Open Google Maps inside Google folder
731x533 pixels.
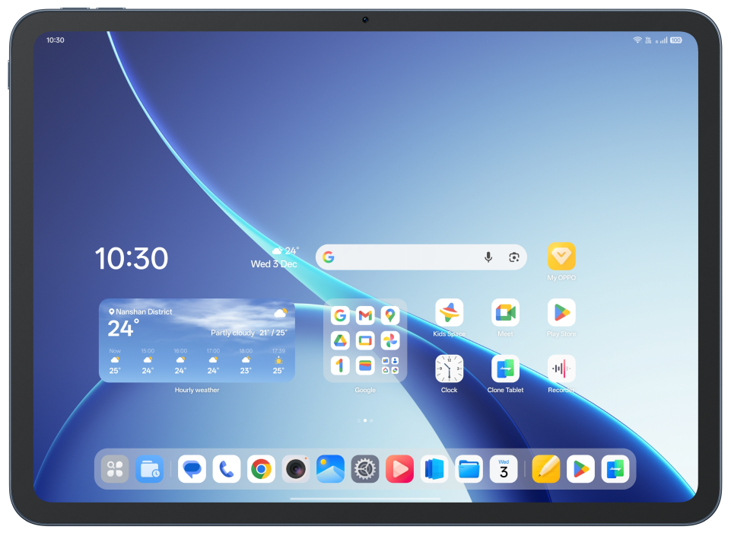tap(389, 316)
